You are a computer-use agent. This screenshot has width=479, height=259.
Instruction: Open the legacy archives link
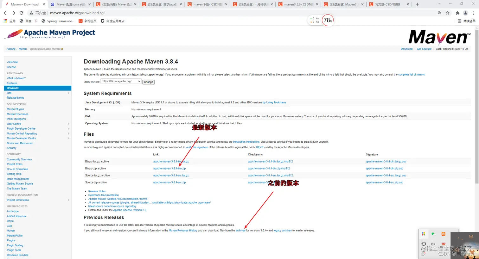click(283, 231)
